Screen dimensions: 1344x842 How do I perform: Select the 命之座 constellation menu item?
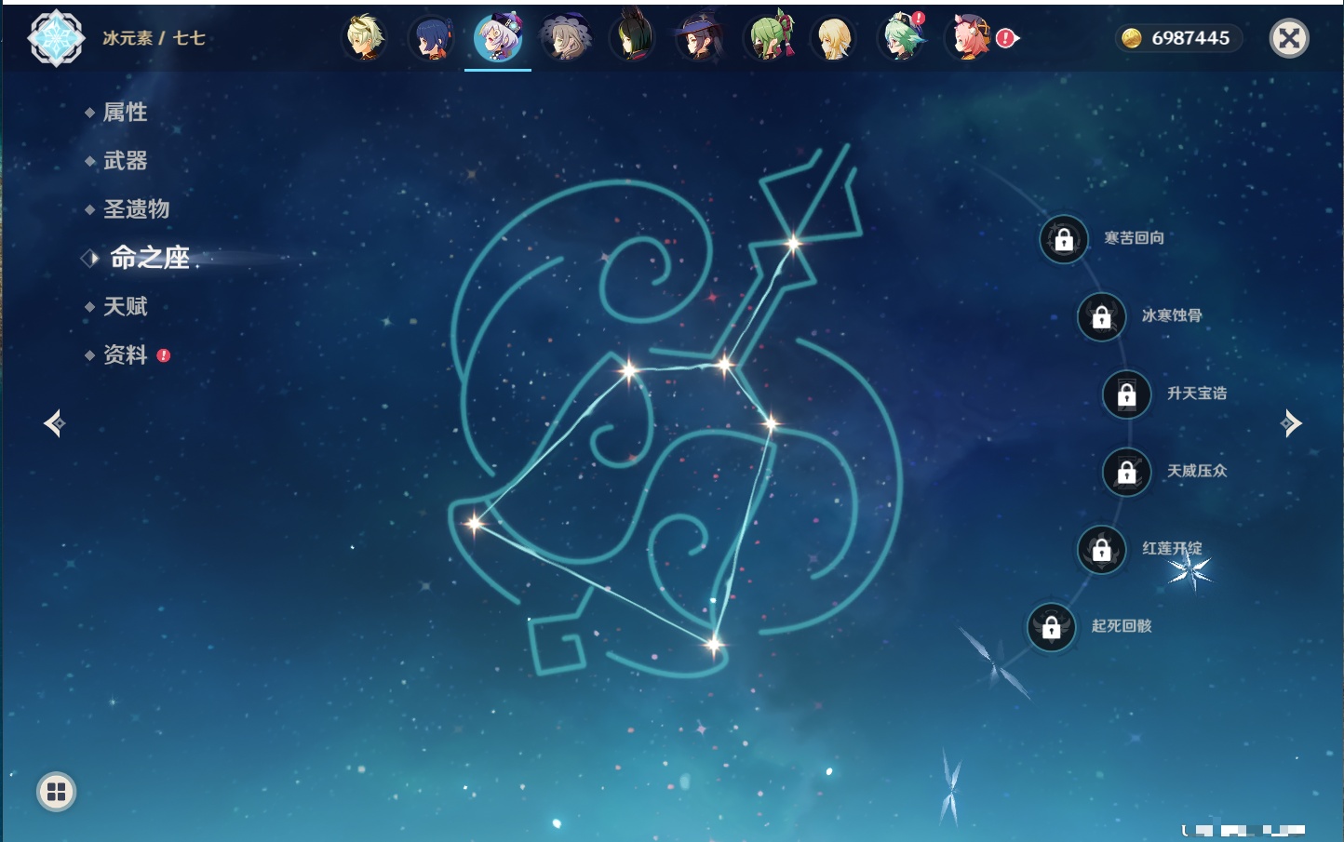[149, 258]
